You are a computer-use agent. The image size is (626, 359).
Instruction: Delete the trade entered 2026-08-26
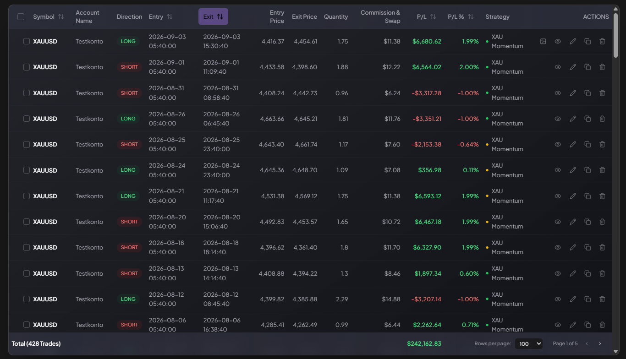pos(602,119)
